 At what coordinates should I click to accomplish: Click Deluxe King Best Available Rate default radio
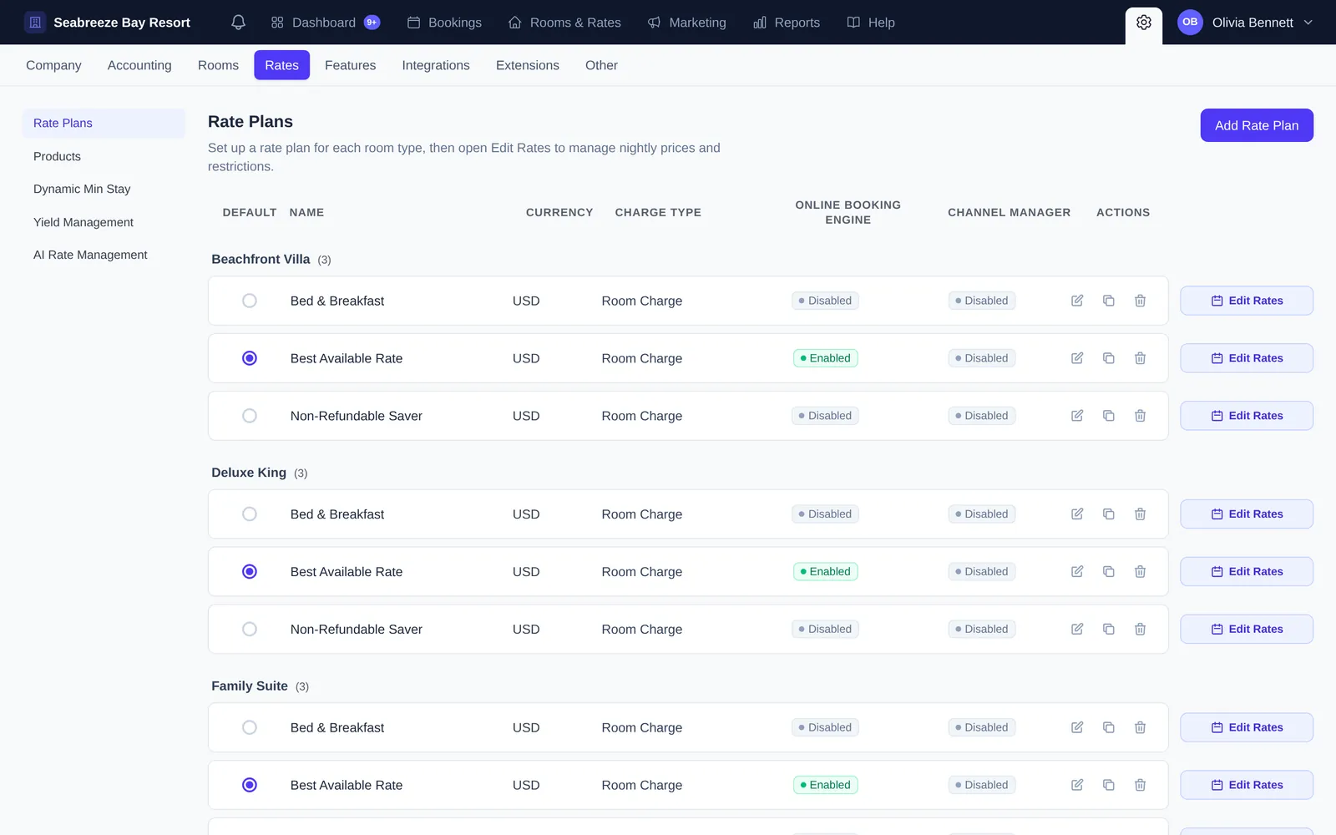(x=250, y=572)
